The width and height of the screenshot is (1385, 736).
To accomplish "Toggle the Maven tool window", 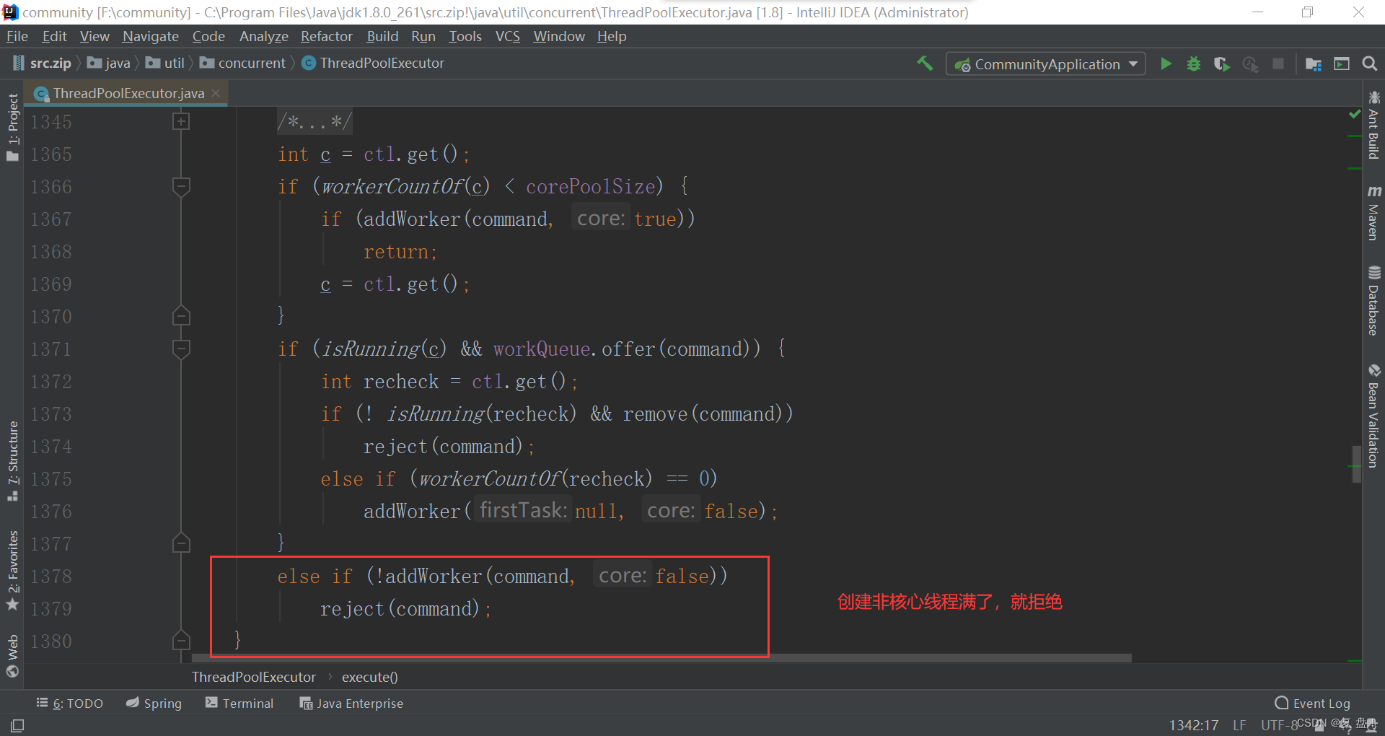I will [1373, 213].
